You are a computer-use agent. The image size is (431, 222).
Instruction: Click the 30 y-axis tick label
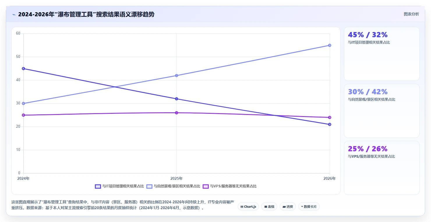(x=18, y=103)
